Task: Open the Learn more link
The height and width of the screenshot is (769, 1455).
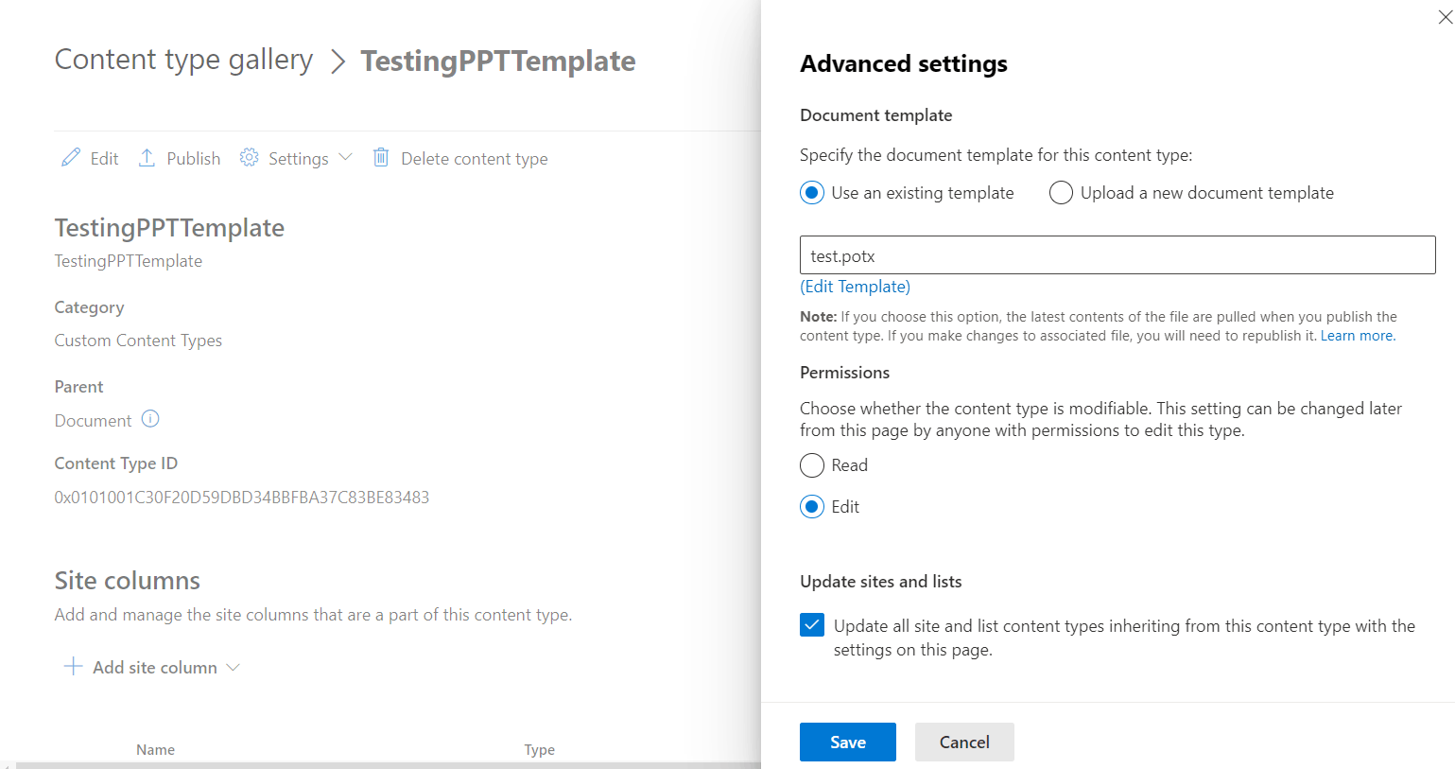Action: click(1357, 336)
